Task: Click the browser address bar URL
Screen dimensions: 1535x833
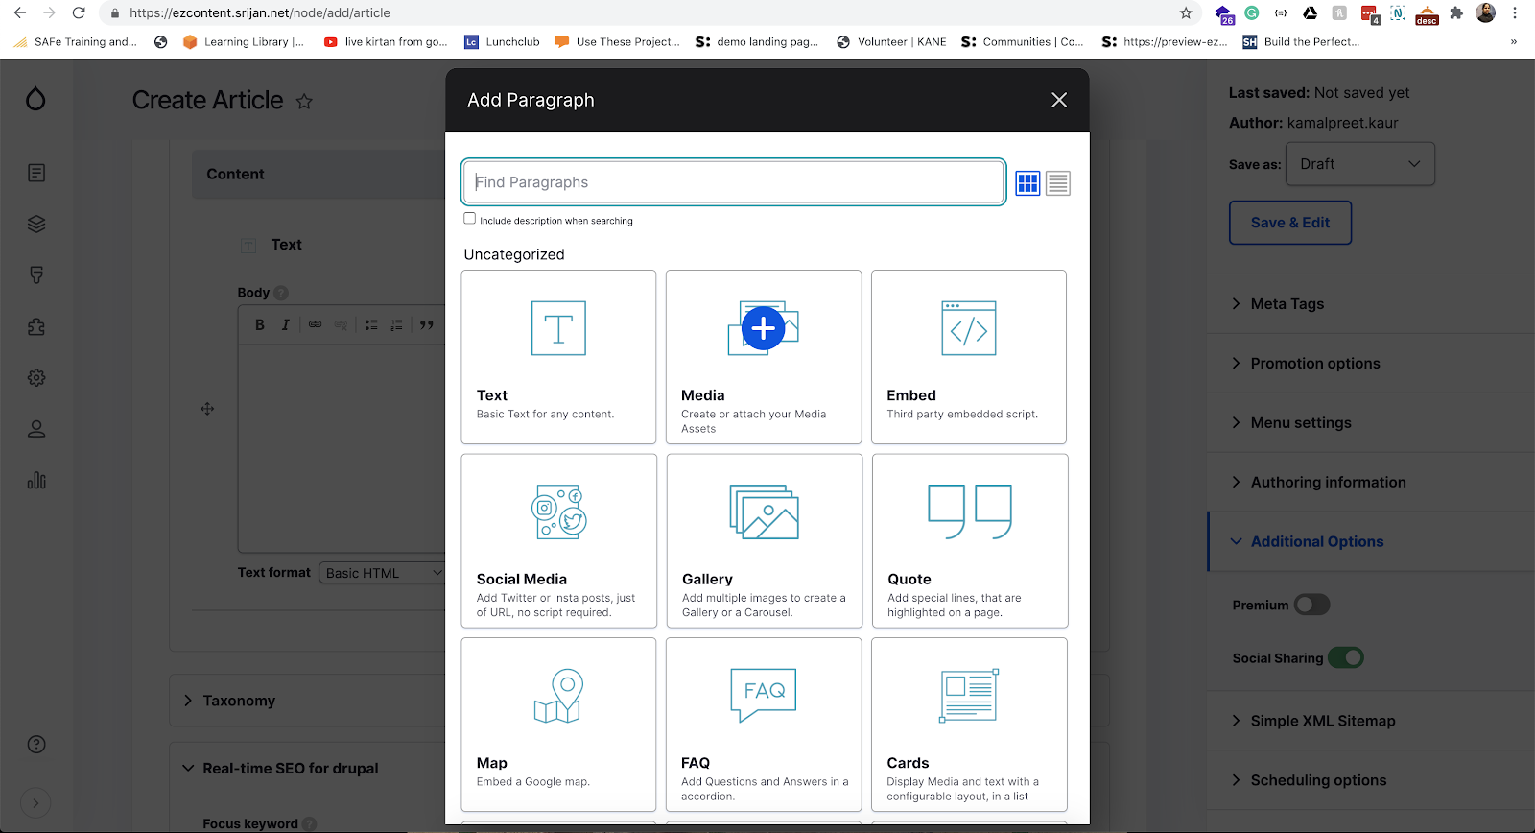Action: pyautogui.click(x=259, y=13)
